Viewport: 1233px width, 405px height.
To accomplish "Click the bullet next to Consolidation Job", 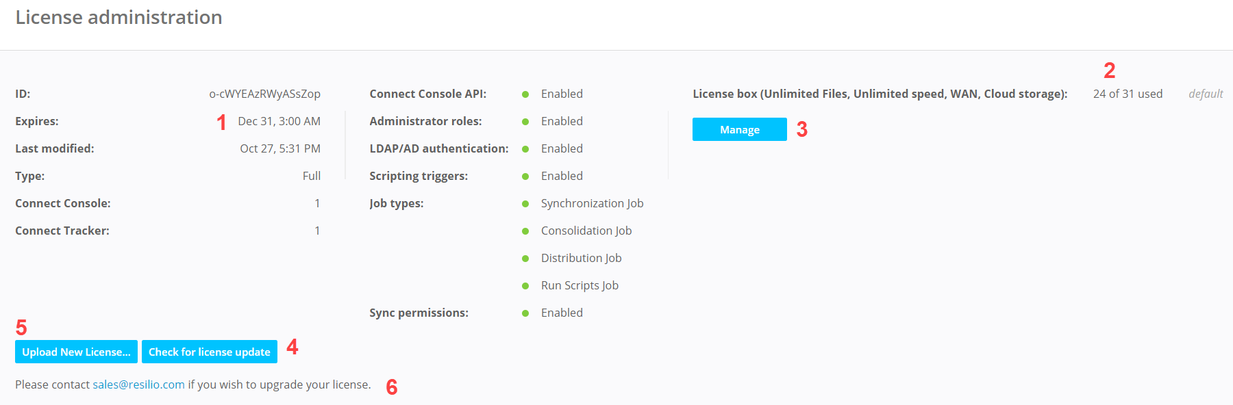I will pyautogui.click(x=525, y=231).
